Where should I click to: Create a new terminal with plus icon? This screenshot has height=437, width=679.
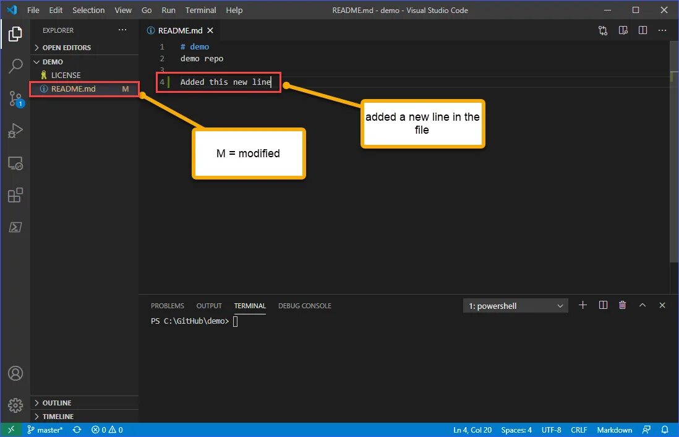click(583, 305)
